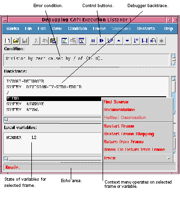This screenshot has height=203, width=180.
Task: Open the Variables menu
Action: click(x=121, y=28)
